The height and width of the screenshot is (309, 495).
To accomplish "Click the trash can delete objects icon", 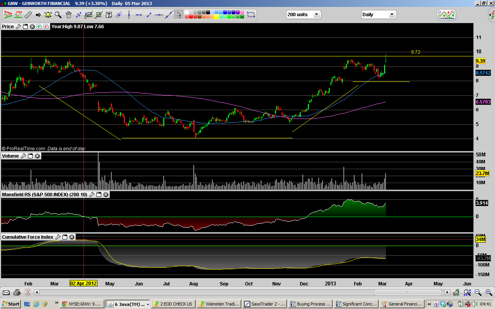I will click(68, 15).
